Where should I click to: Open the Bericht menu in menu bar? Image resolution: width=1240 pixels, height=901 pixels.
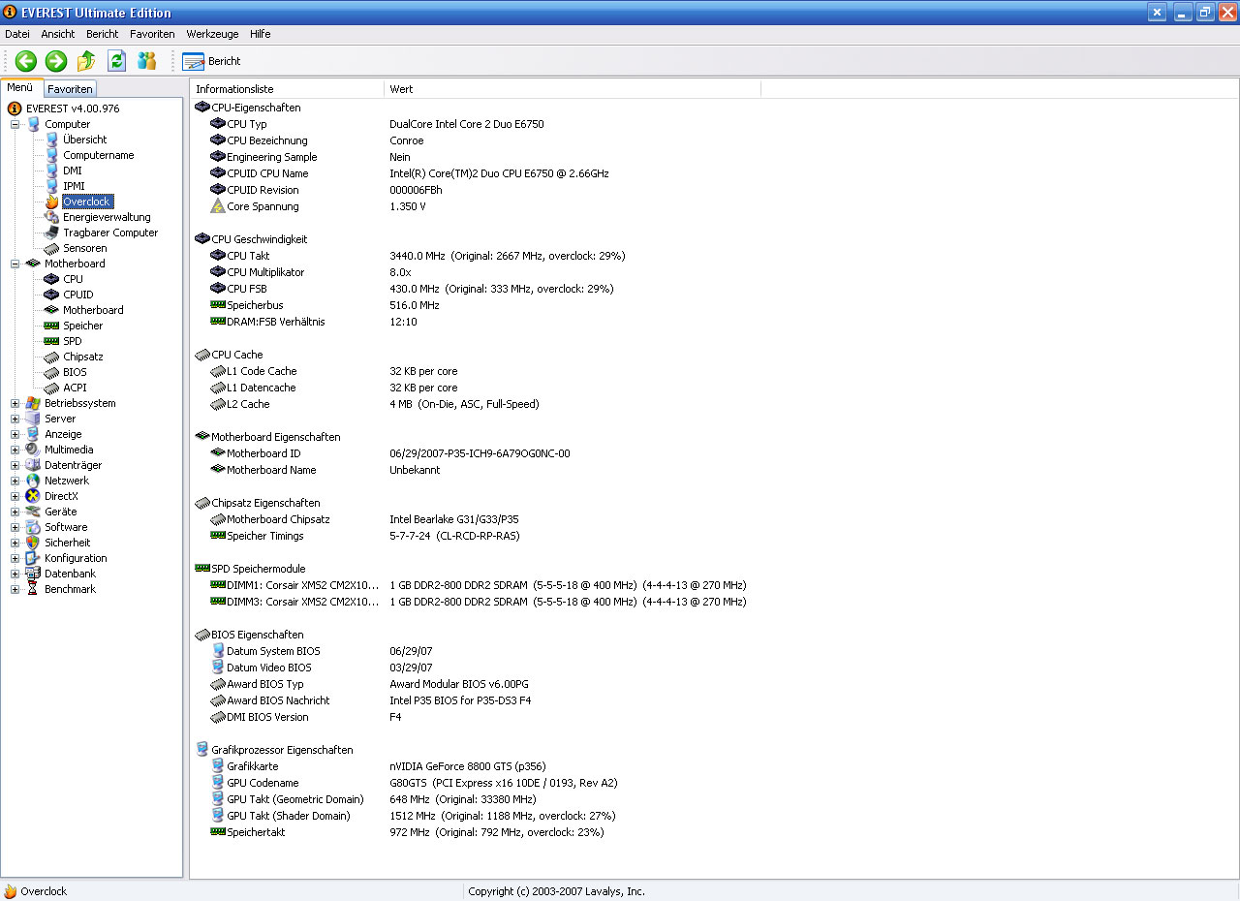click(103, 34)
